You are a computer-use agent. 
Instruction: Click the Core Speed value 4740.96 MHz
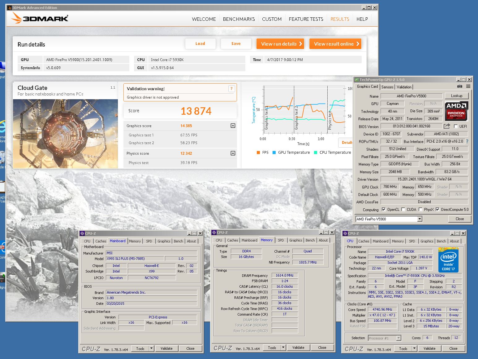pyautogui.click(x=382, y=309)
